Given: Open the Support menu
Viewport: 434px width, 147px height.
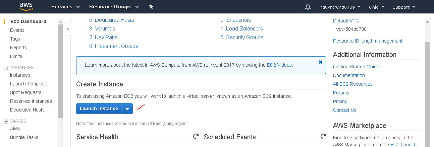Looking at the screenshot, I should tap(403, 7).
